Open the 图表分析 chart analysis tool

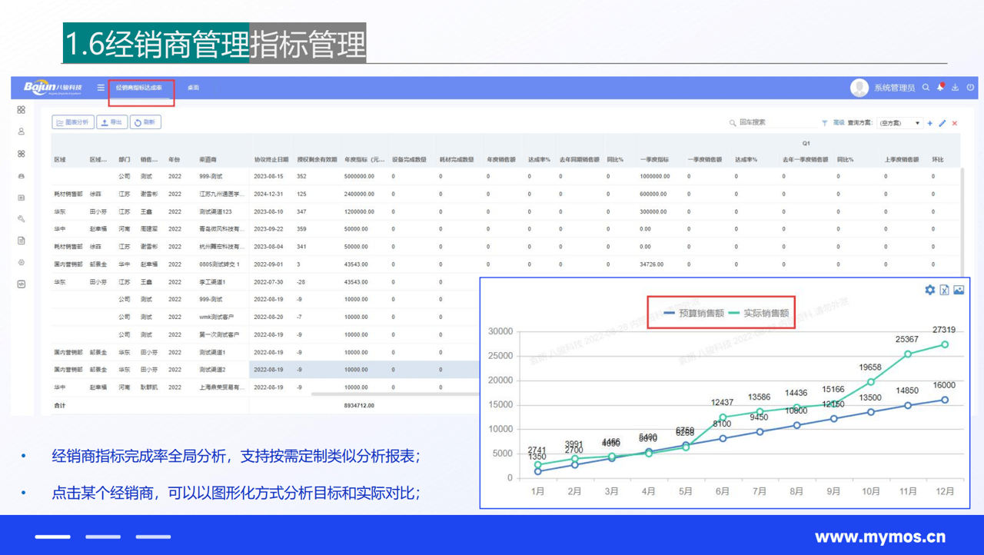(71, 121)
